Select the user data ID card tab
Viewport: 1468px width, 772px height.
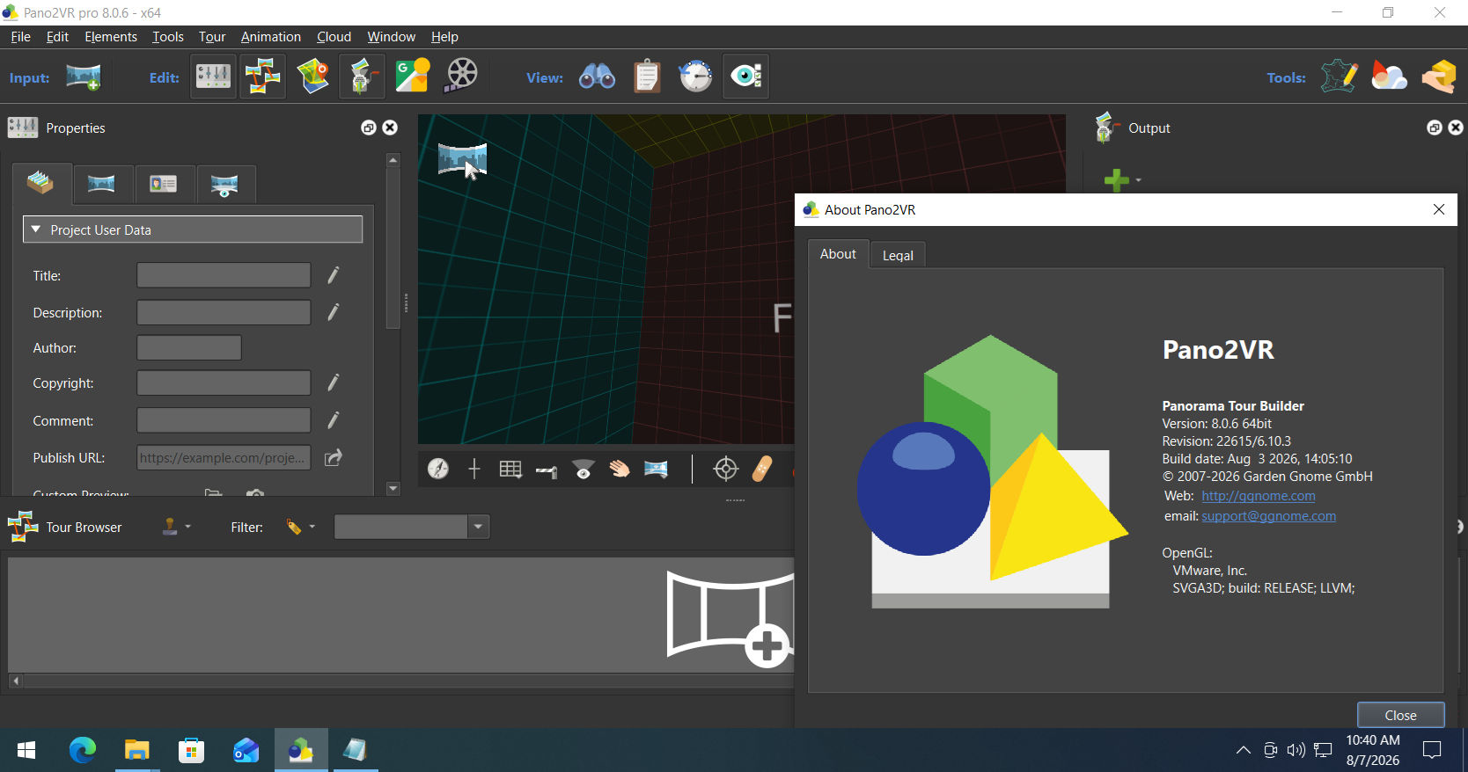[x=164, y=183]
